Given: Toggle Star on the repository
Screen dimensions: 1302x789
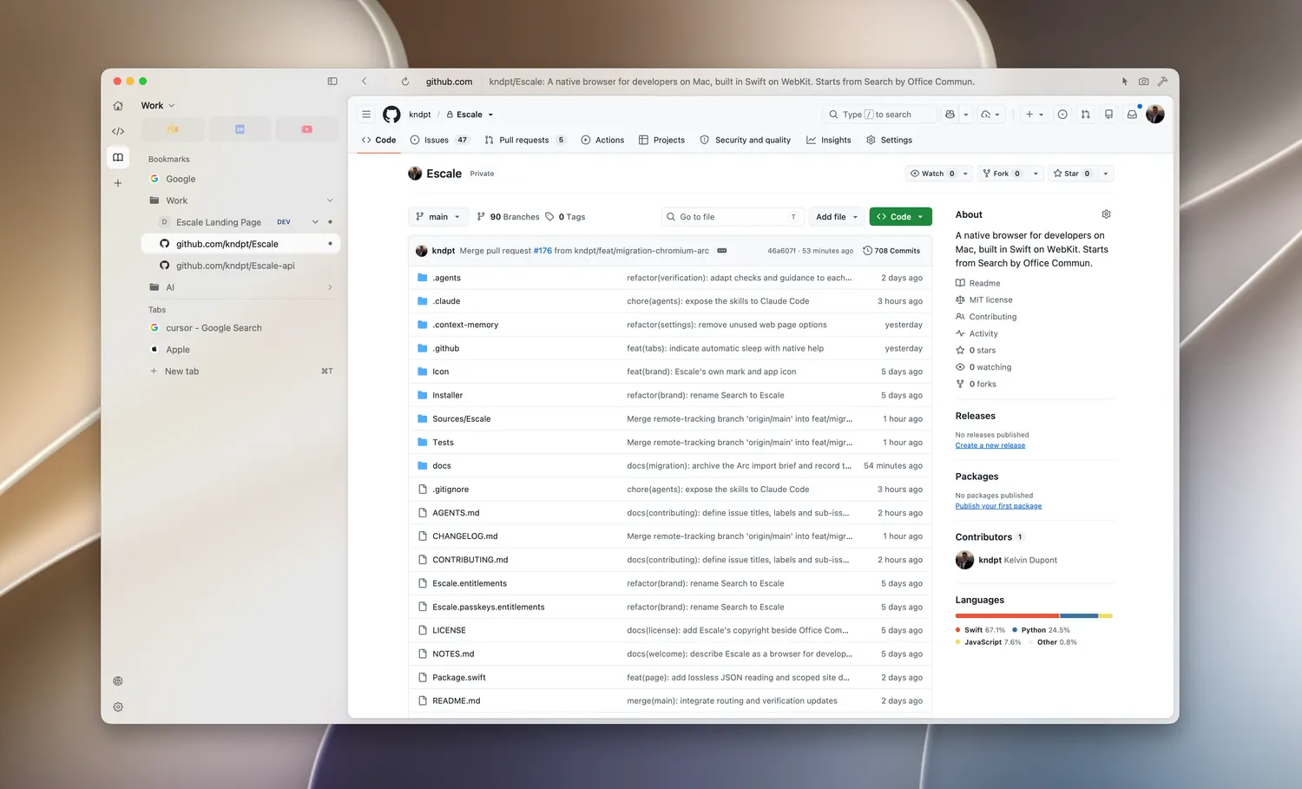Looking at the screenshot, I should (1072, 174).
